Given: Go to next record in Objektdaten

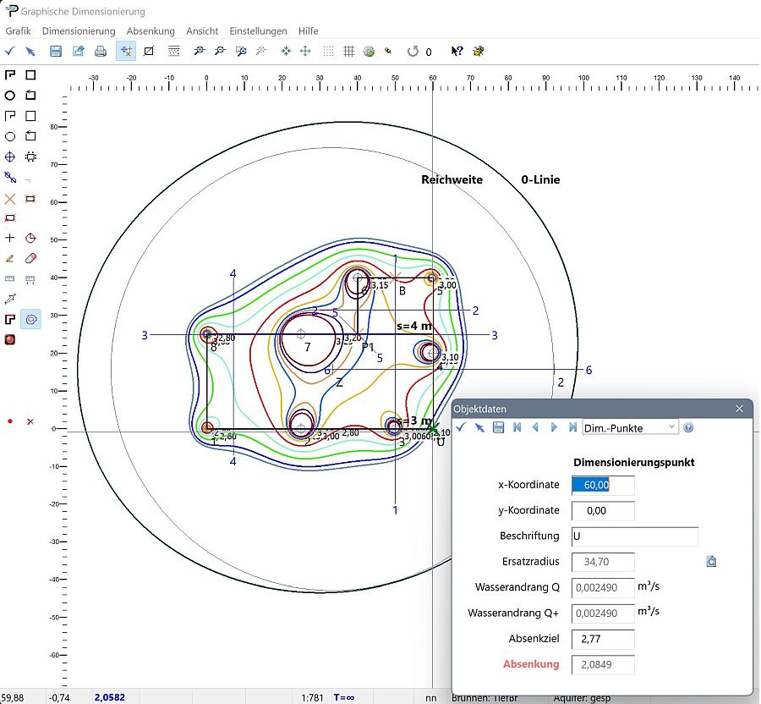Looking at the screenshot, I should pos(554,428).
